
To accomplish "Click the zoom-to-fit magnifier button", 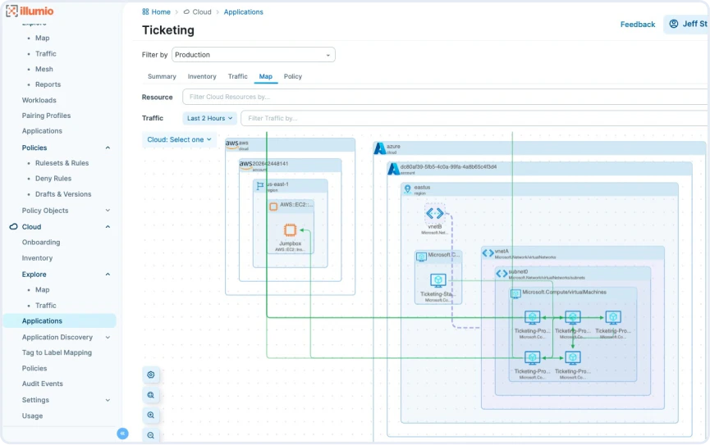I will [151, 395].
